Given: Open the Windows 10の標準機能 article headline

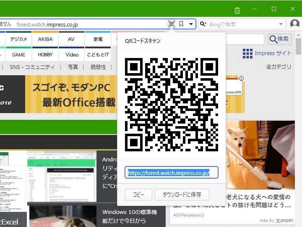Looking at the screenshot, I should 130,216.
